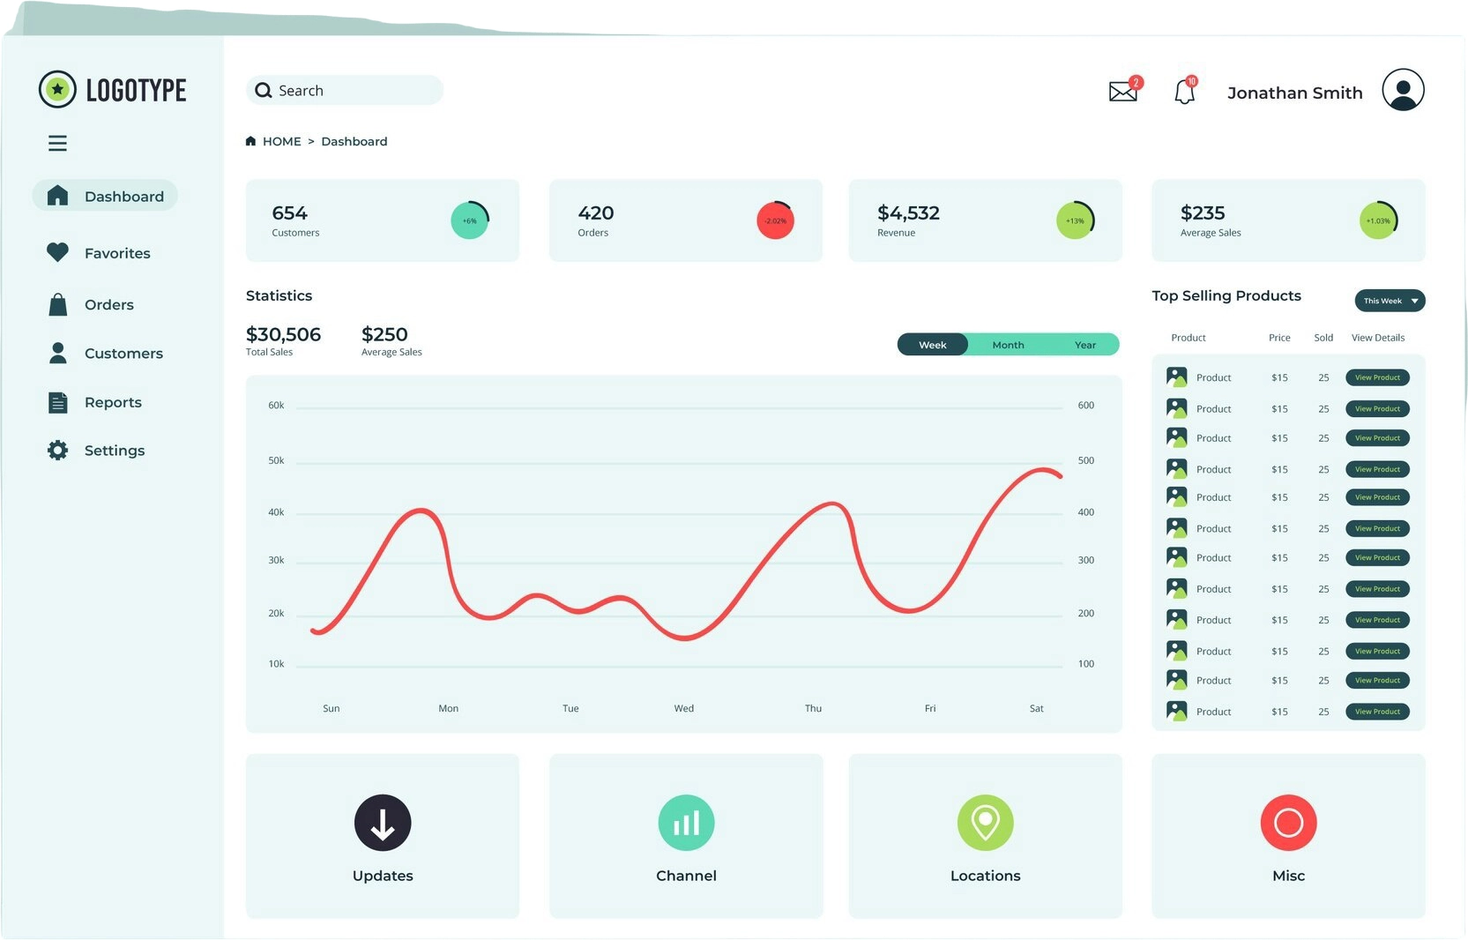Click the Statistics heading
Viewport: 1468px width, 940px height.
279,295
